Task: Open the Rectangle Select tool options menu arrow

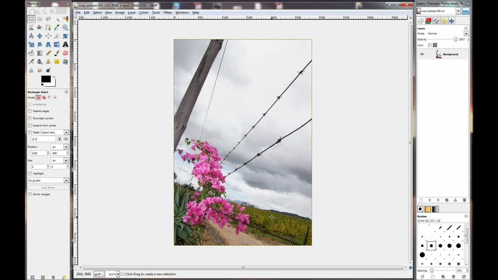Action: coord(66,92)
